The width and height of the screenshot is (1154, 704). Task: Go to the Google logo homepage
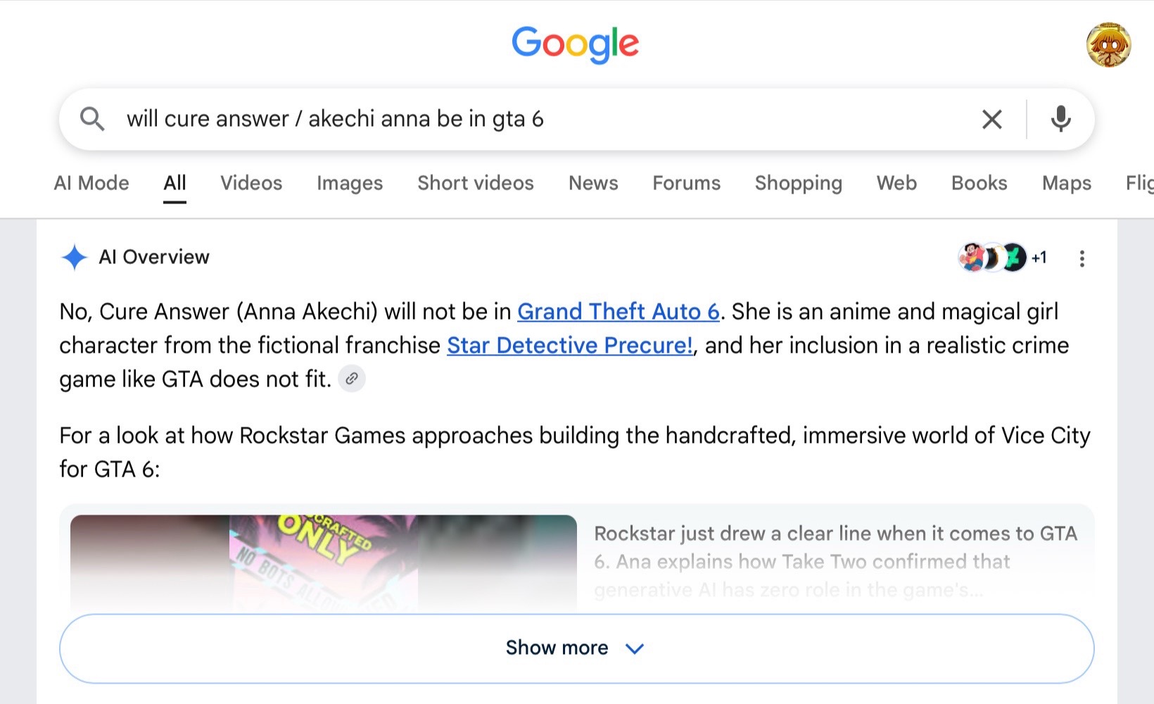click(576, 44)
